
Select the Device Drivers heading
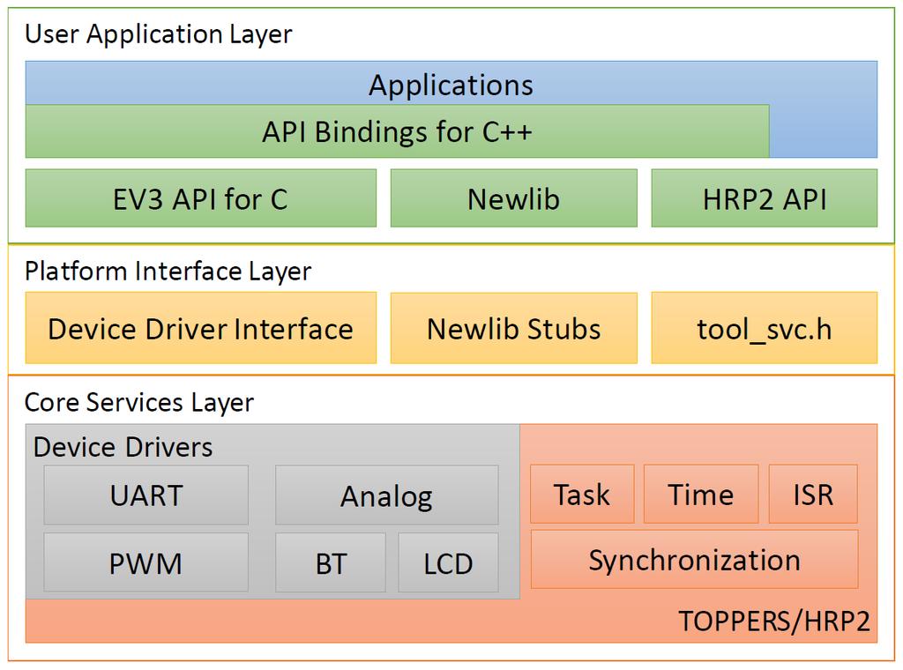[123, 447]
